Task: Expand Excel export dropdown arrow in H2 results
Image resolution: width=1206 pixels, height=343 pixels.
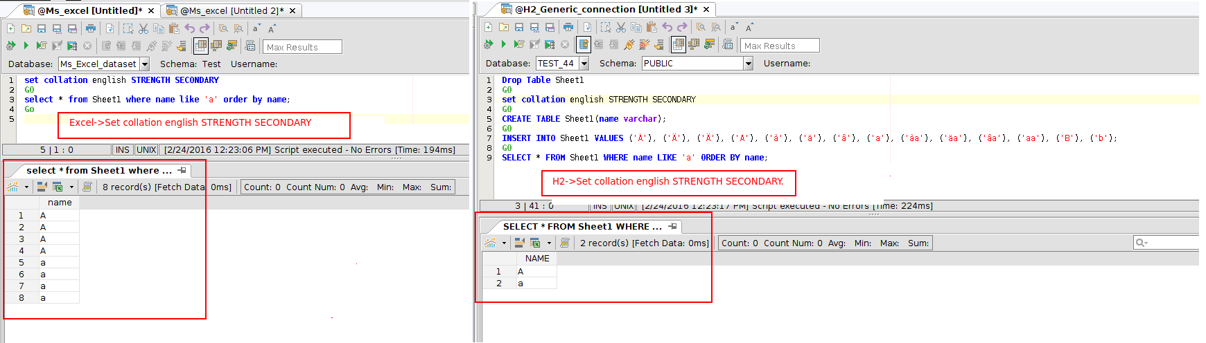Action: coord(549,243)
